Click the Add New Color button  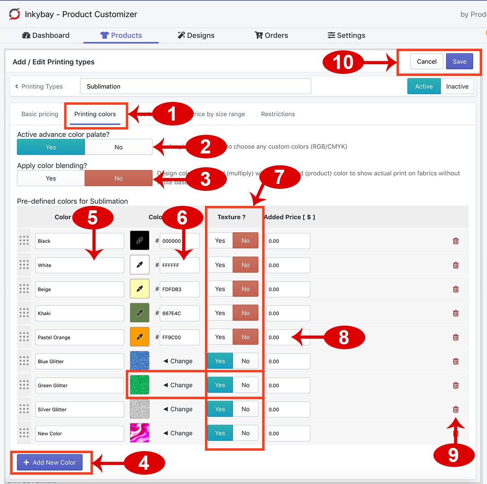49,462
